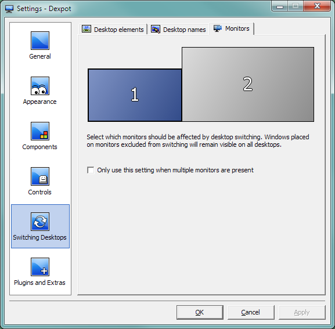Click the Cancel button

pos(251,312)
